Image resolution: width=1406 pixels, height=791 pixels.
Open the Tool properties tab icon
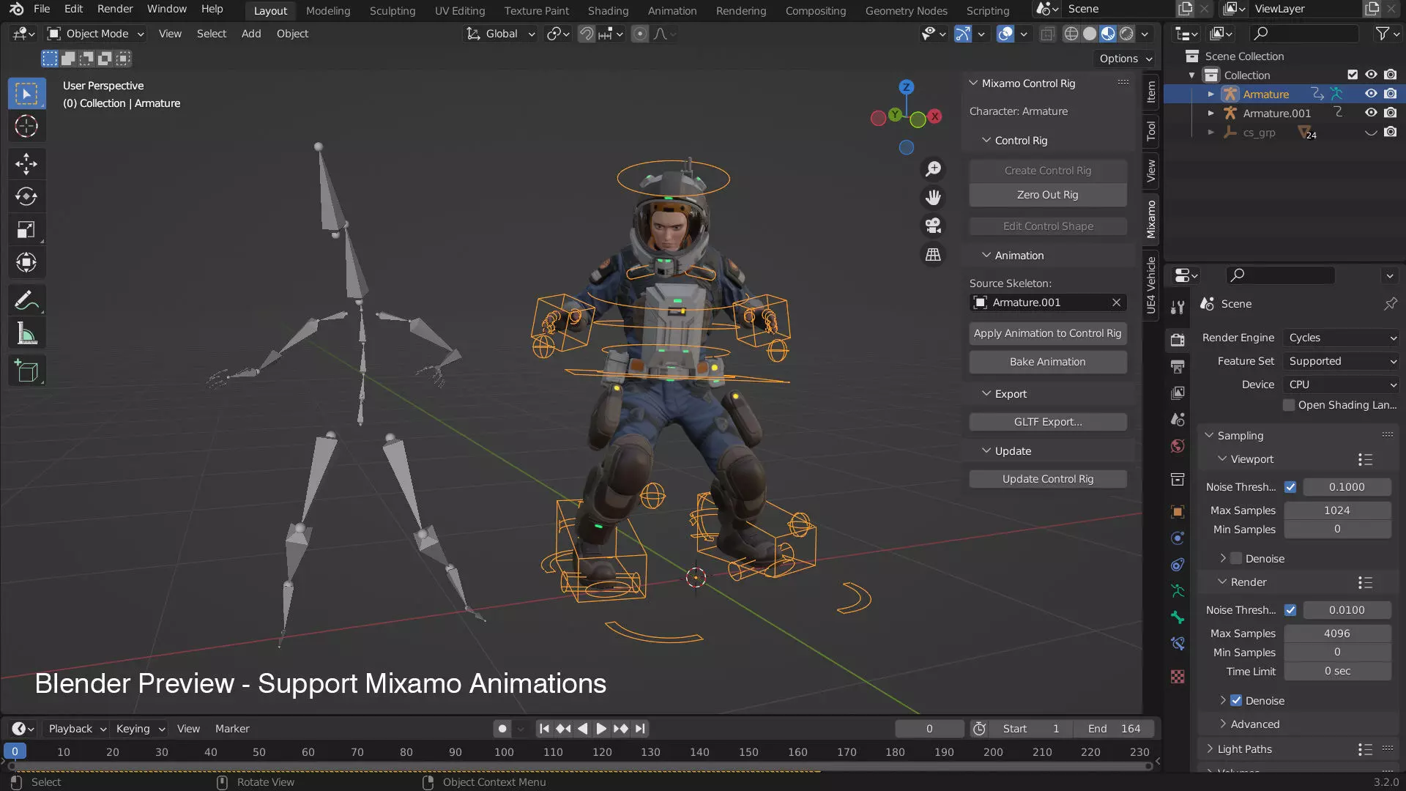(1178, 308)
